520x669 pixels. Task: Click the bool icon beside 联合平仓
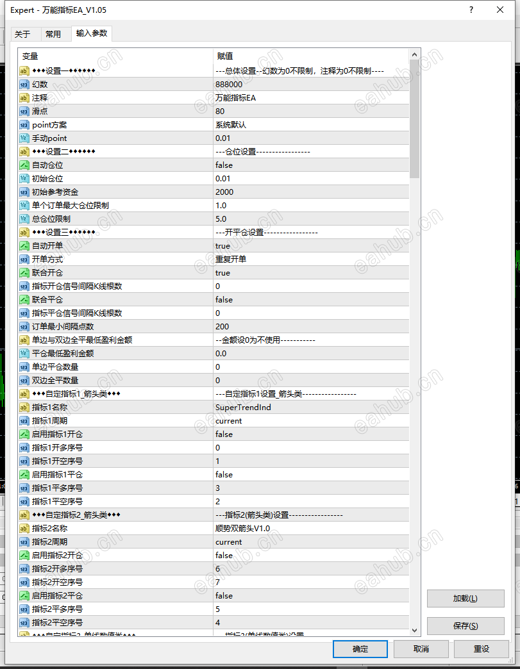point(24,299)
